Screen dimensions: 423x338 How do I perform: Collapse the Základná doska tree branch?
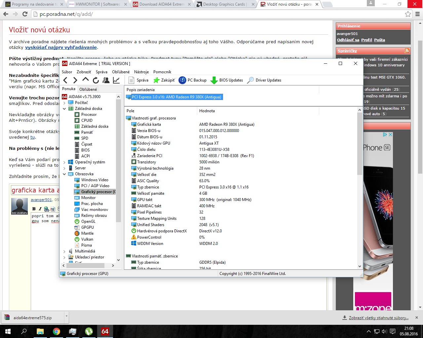pyautogui.click(x=64, y=109)
